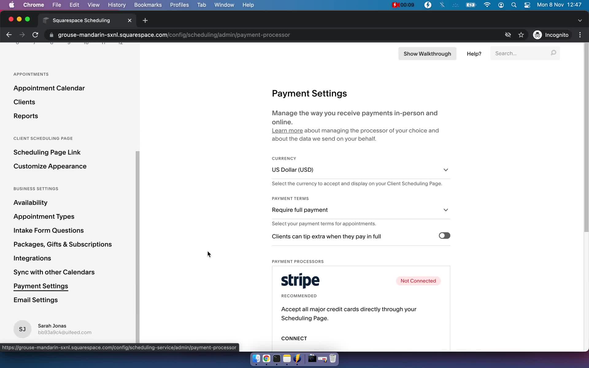The width and height of the screenshot is (589, 368).
Task: Click the user account icon in menu bar
Action: tap(501, 5)
